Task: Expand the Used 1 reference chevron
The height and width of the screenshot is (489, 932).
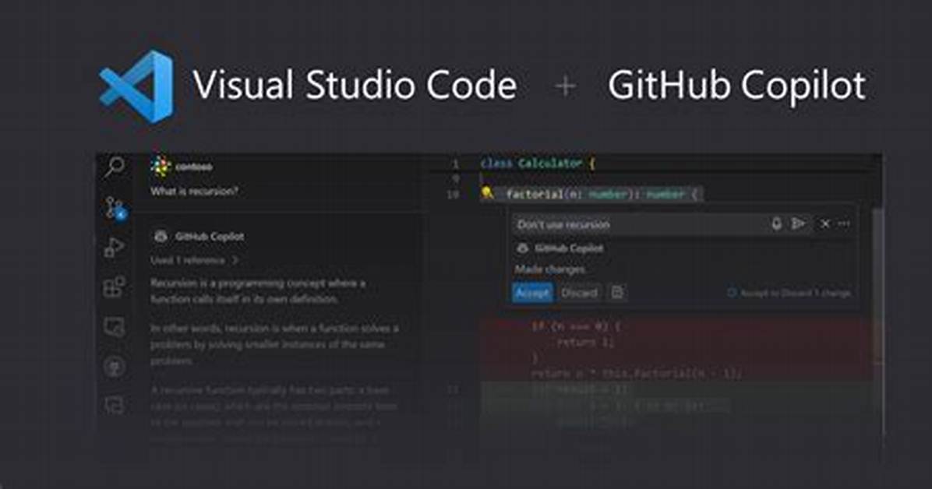Action: point(235,260)
